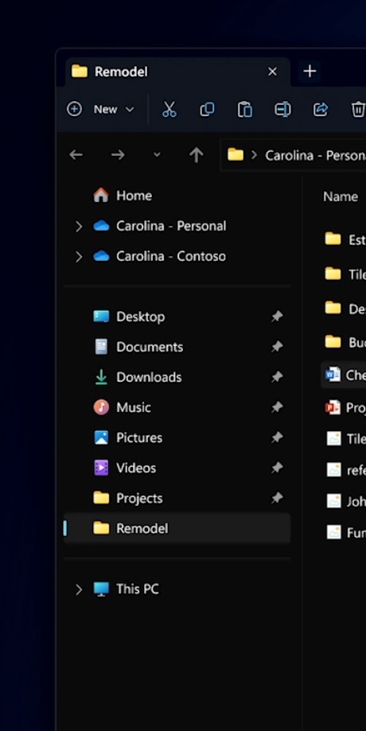This screenshot has width=366, height=731.
Task: Select the folder starting with Des
Action: point(344,309)
